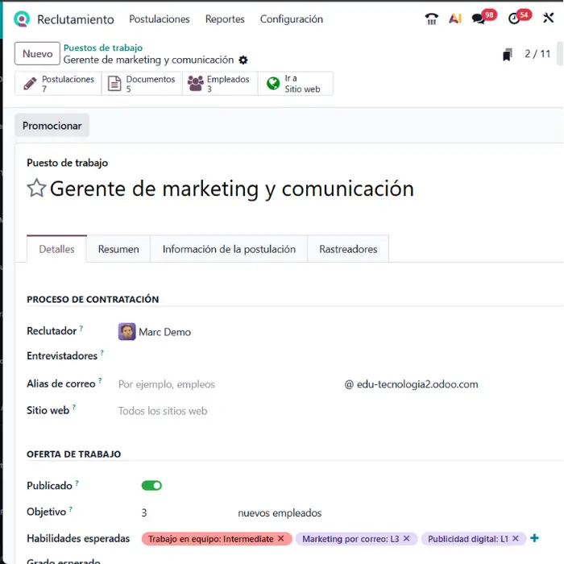Click the gear icon beside the job title
The image size is (564, 564).
point(243,60)
